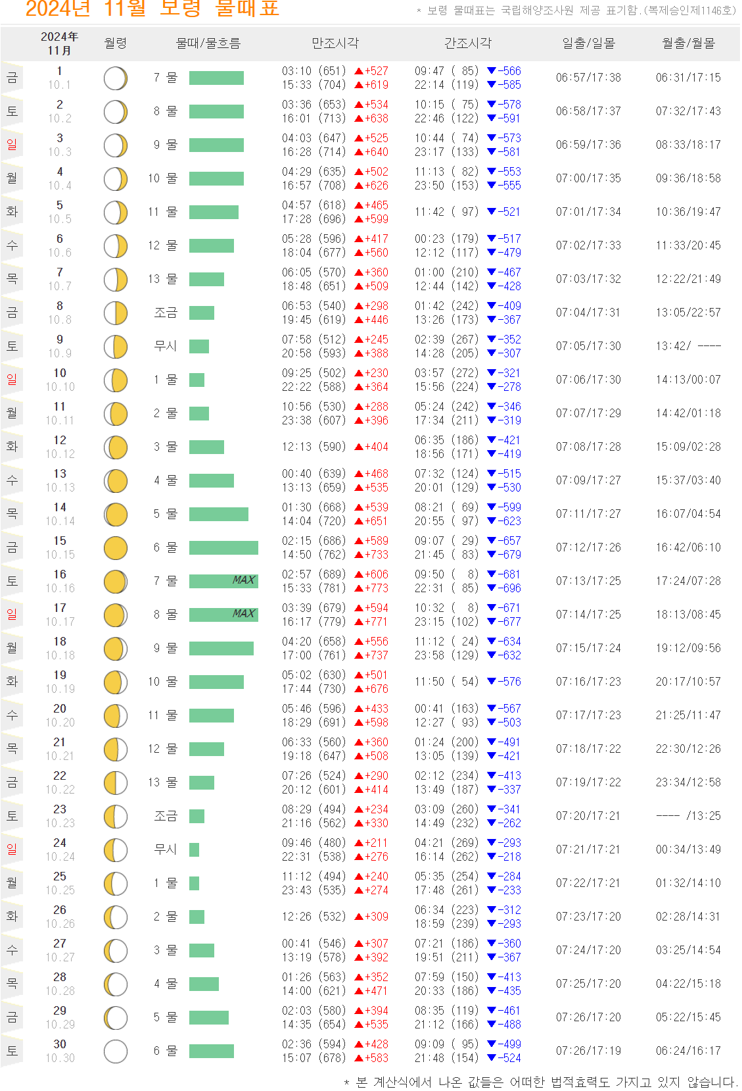Click the MAX tide flow bar for November 16

click(223, 581)
